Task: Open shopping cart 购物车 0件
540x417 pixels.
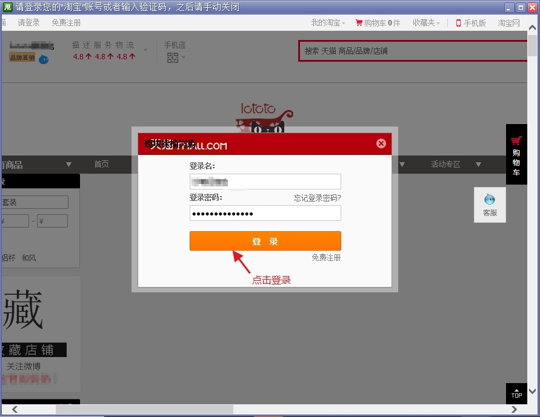Action: click(378, 23)
